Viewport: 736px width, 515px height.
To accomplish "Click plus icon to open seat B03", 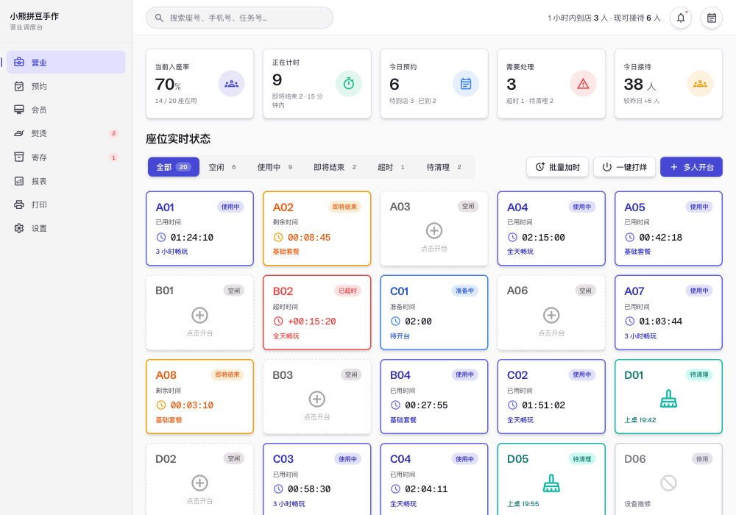I will pyautogui.click(x=317, y=399).
